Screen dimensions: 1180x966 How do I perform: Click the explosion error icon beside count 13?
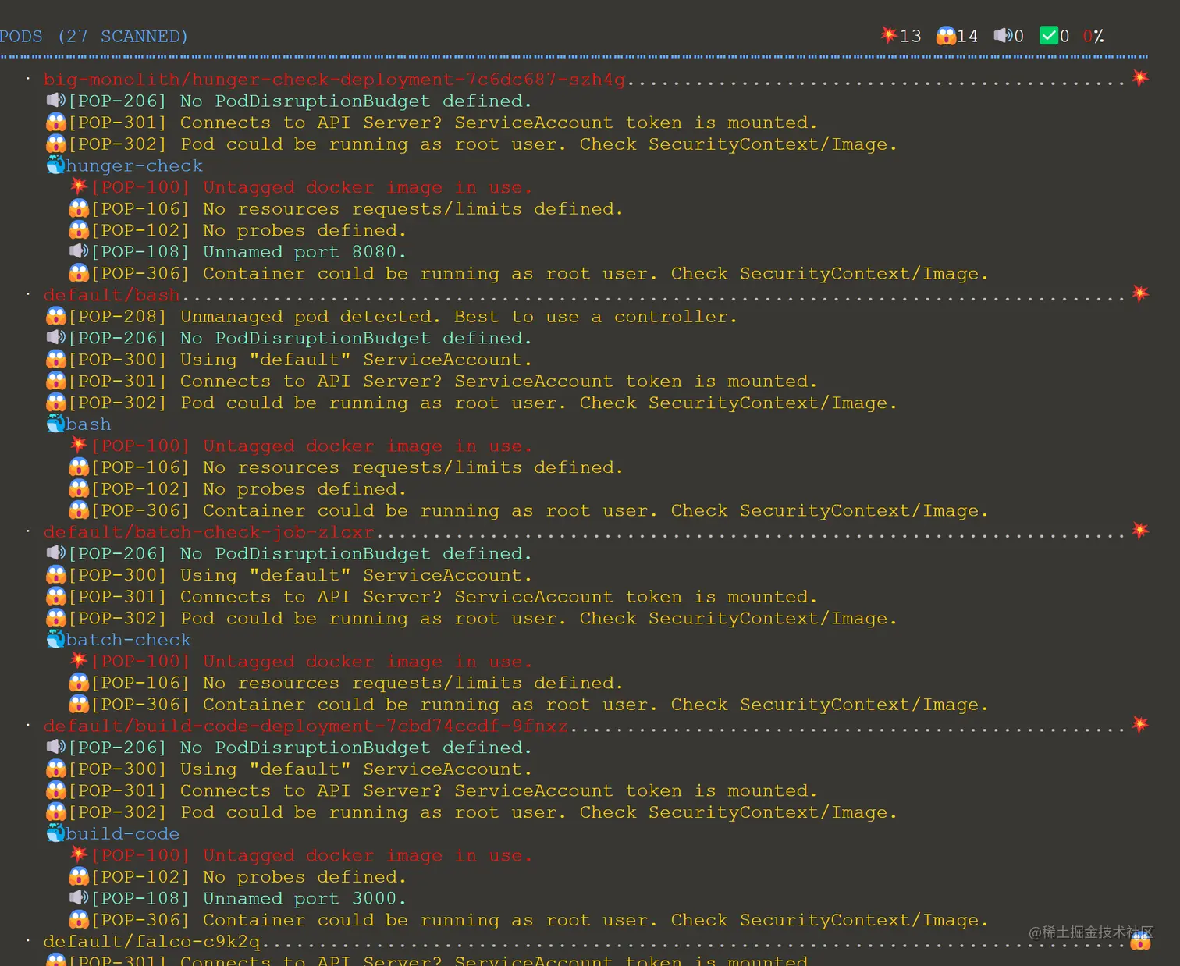point(888,35)
